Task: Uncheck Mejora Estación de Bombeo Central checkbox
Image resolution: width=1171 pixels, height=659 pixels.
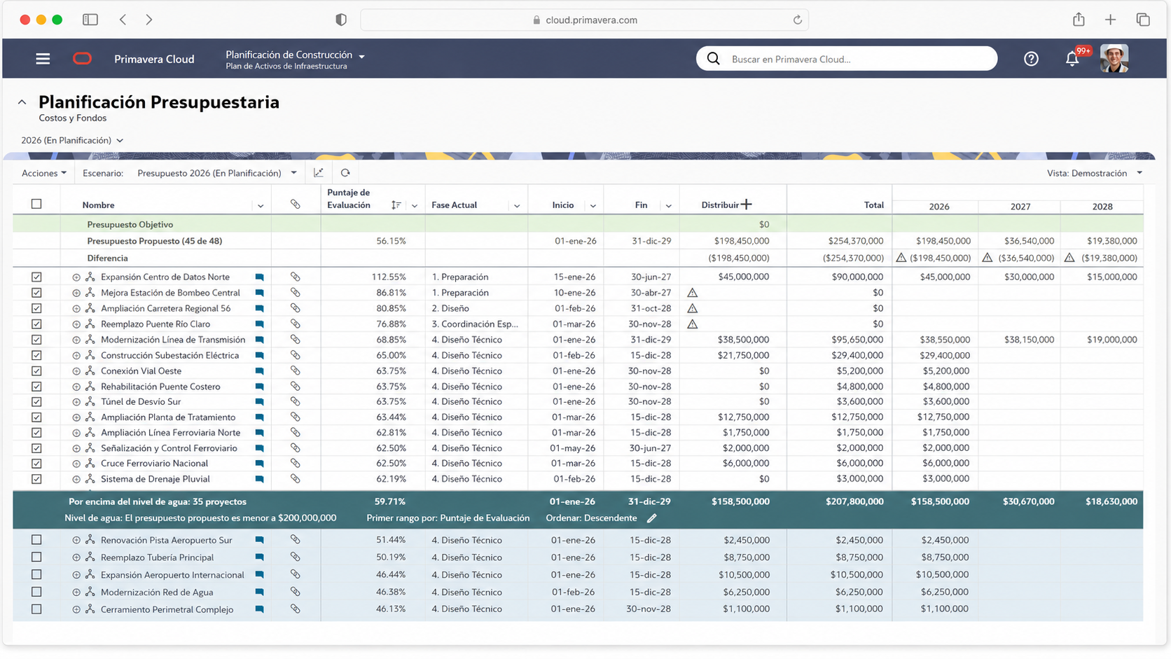Action: click(x=36, y=293)
